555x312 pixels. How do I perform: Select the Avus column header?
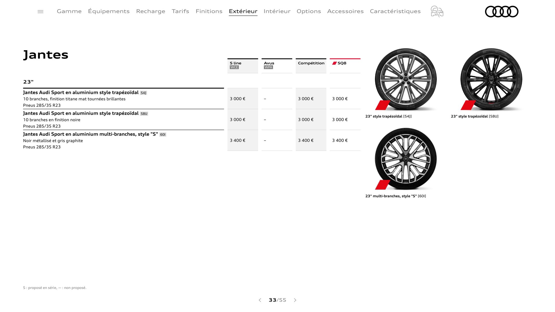(x=277, y=66)
